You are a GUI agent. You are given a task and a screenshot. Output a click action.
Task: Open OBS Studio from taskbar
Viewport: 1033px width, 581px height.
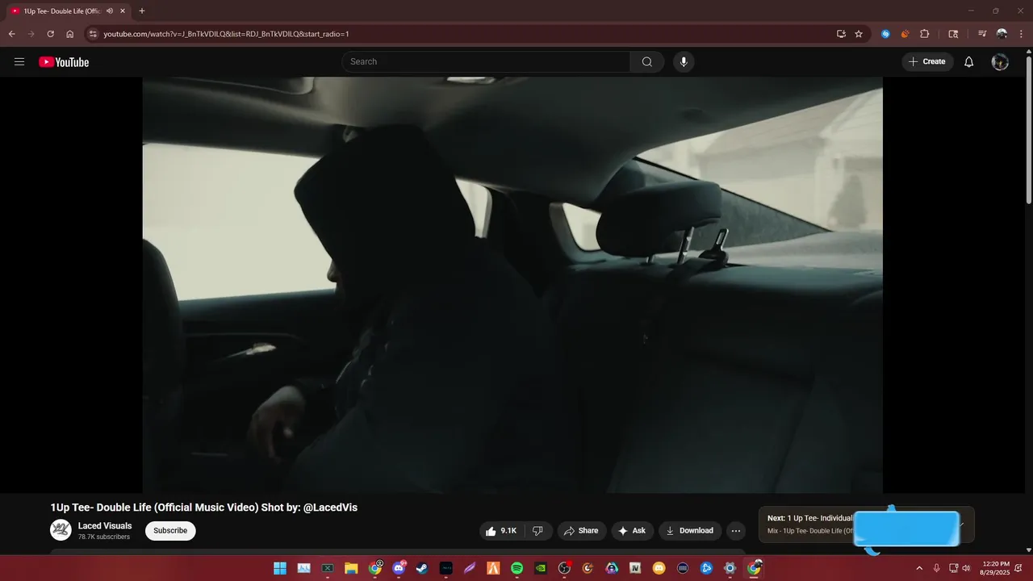click(565, 568)
